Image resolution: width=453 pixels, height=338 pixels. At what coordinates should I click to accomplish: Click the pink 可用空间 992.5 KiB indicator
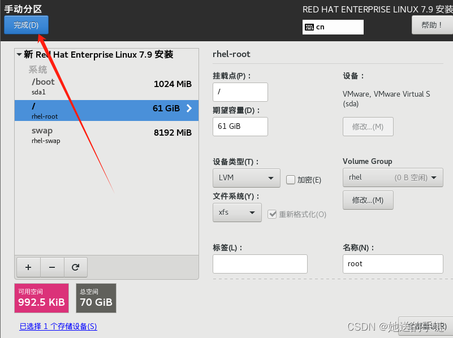click(x=41, y=298)
